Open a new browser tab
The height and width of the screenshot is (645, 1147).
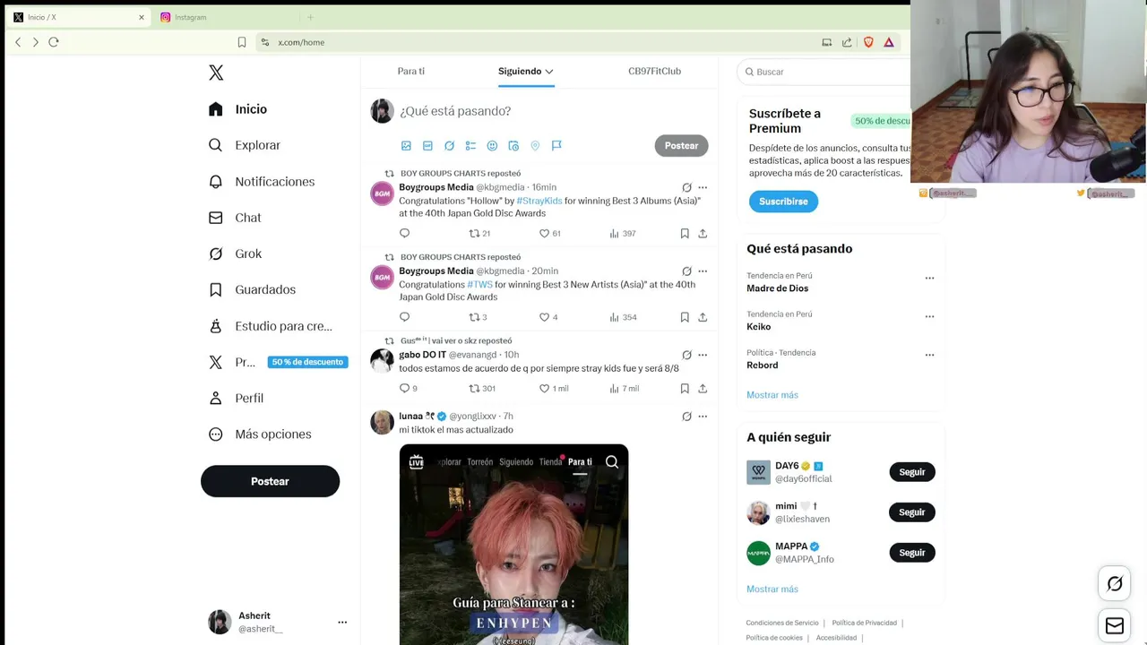point(311,17)
